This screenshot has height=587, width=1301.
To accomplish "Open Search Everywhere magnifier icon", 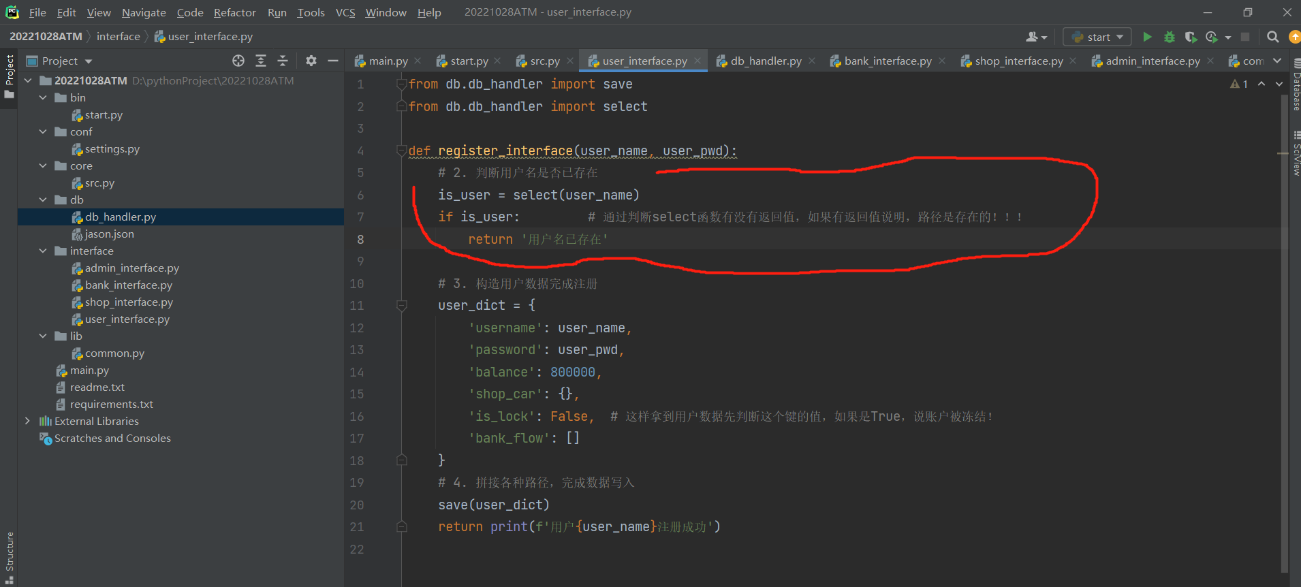I will tap(1272, 37).
